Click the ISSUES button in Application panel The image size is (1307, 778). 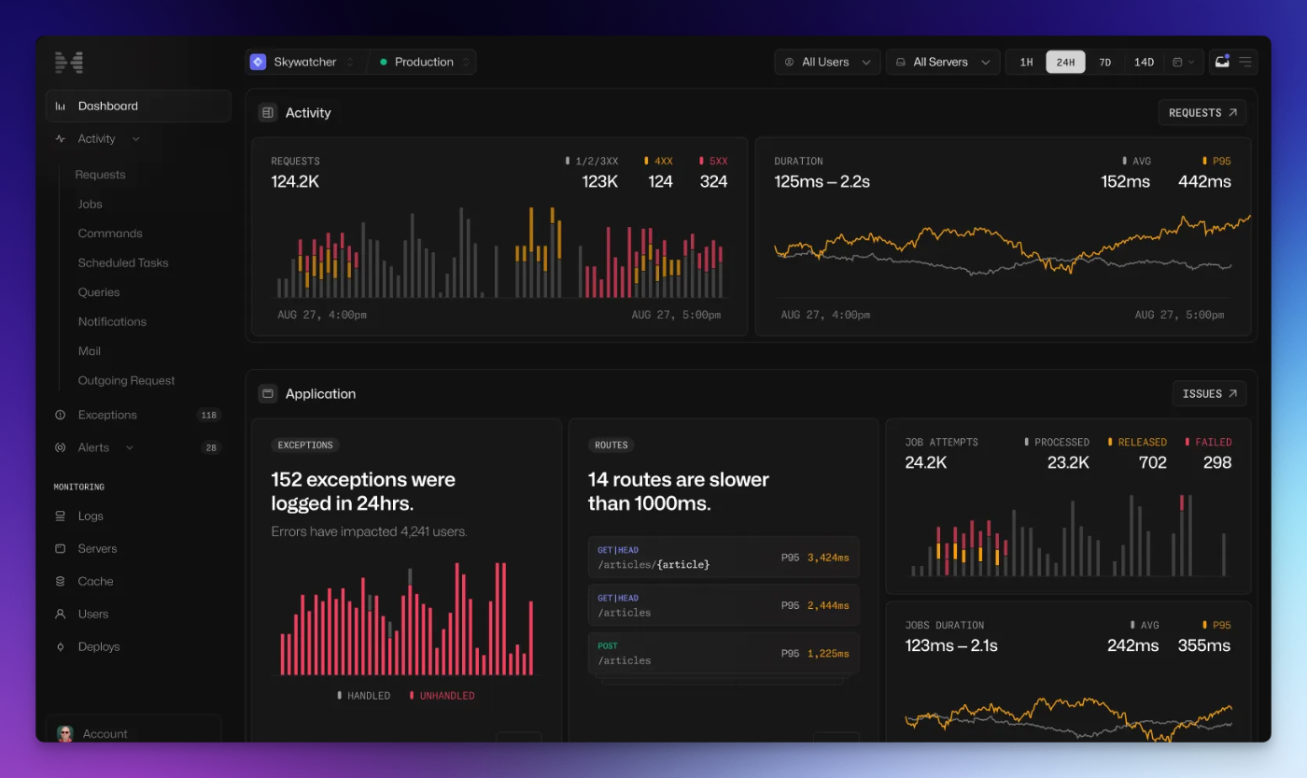1209,393
